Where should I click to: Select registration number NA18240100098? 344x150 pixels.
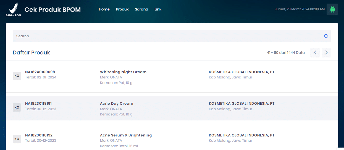coord(40,72)
